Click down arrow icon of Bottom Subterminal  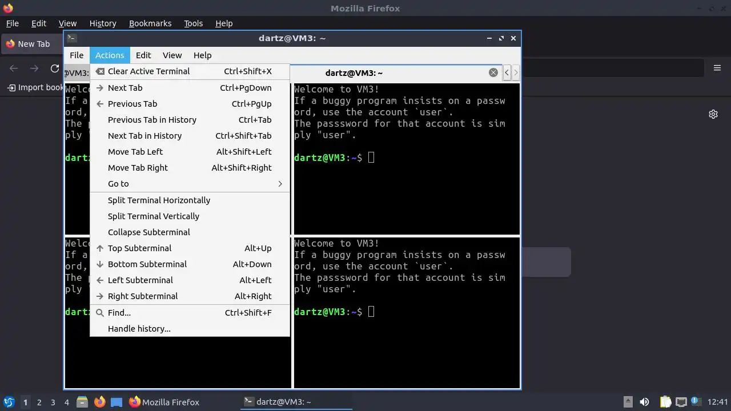click(100, 264)
